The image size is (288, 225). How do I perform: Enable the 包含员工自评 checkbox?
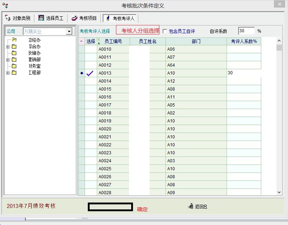point(165,31)
